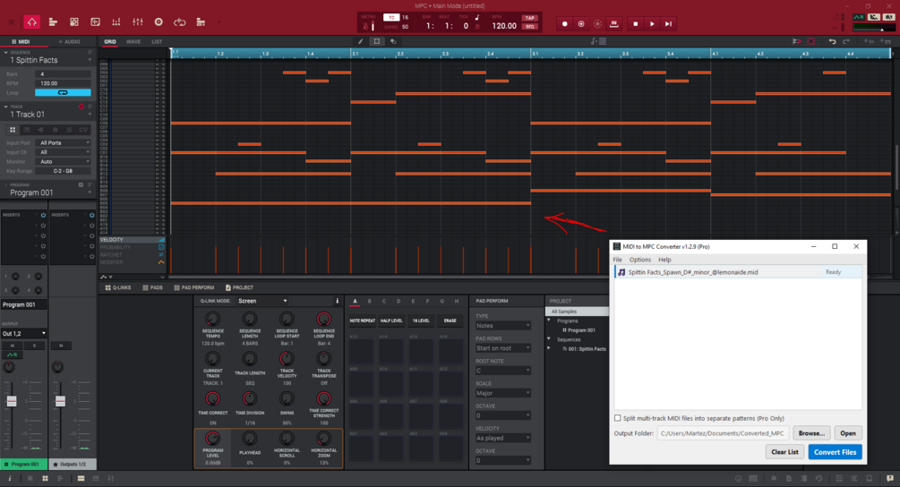900x487 pixels.
Task: Click the redo arrow icon
Action: [846, 41]
